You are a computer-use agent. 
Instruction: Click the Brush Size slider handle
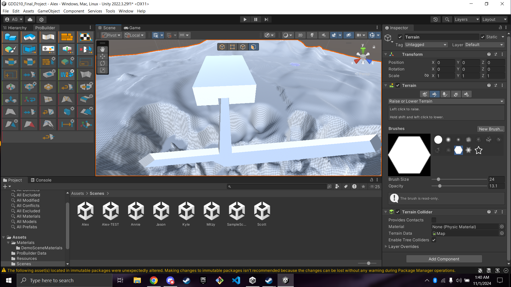438,179
